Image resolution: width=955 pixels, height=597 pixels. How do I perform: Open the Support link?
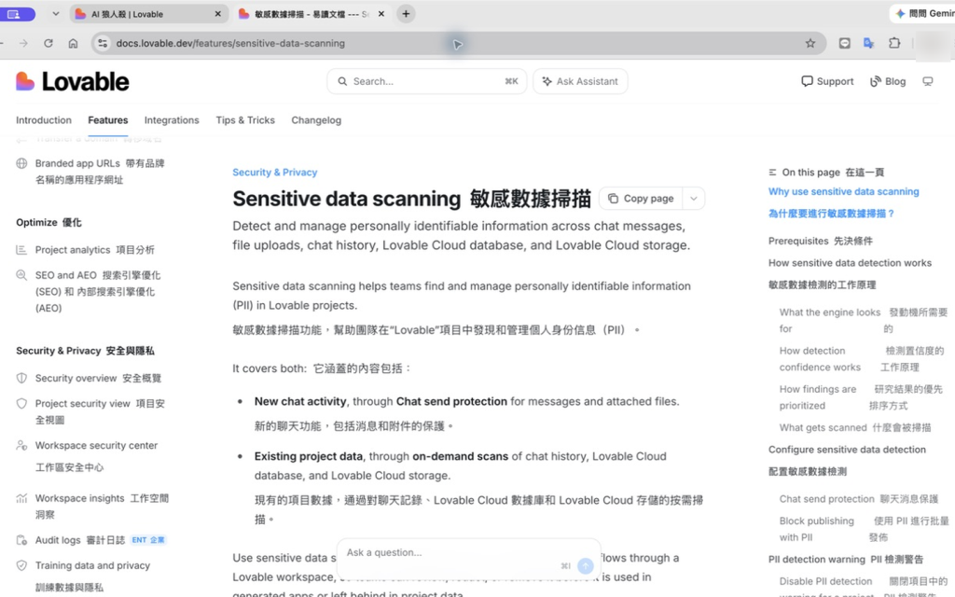click(x=827, y=81)
